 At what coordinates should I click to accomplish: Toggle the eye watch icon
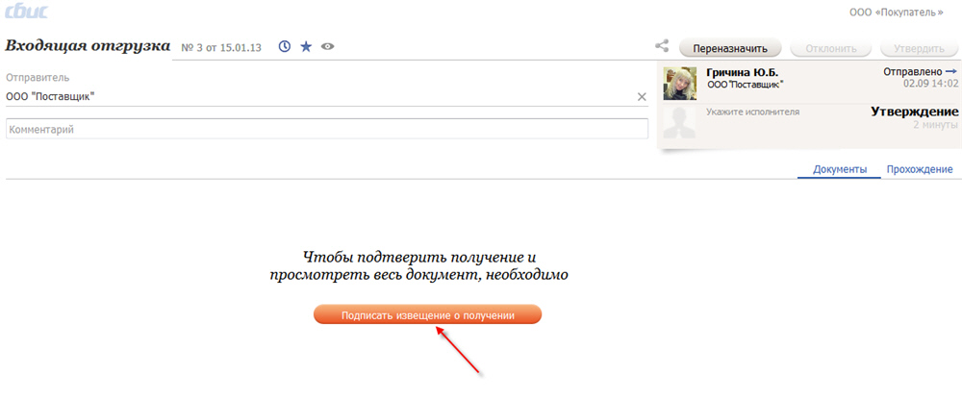click(328, 46)
